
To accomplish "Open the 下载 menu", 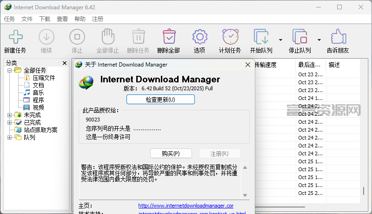I will pos(45,19).
